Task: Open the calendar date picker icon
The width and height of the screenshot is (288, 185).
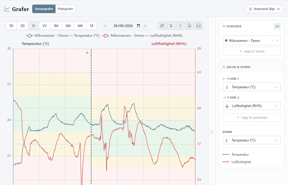Action: (138, 26)
